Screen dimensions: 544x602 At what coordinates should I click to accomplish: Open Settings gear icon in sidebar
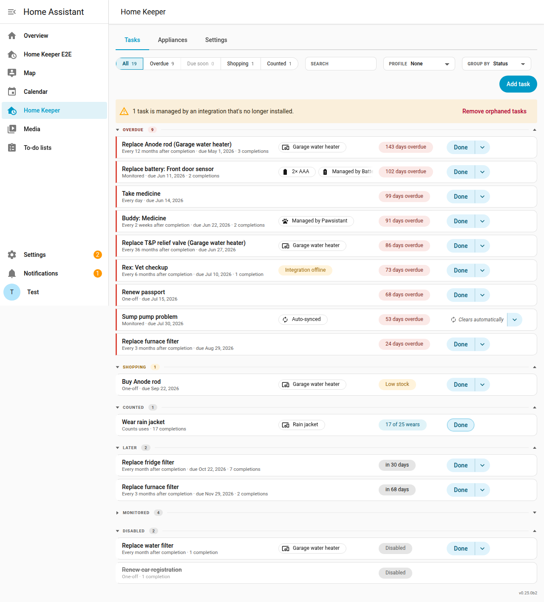point(12,255)
